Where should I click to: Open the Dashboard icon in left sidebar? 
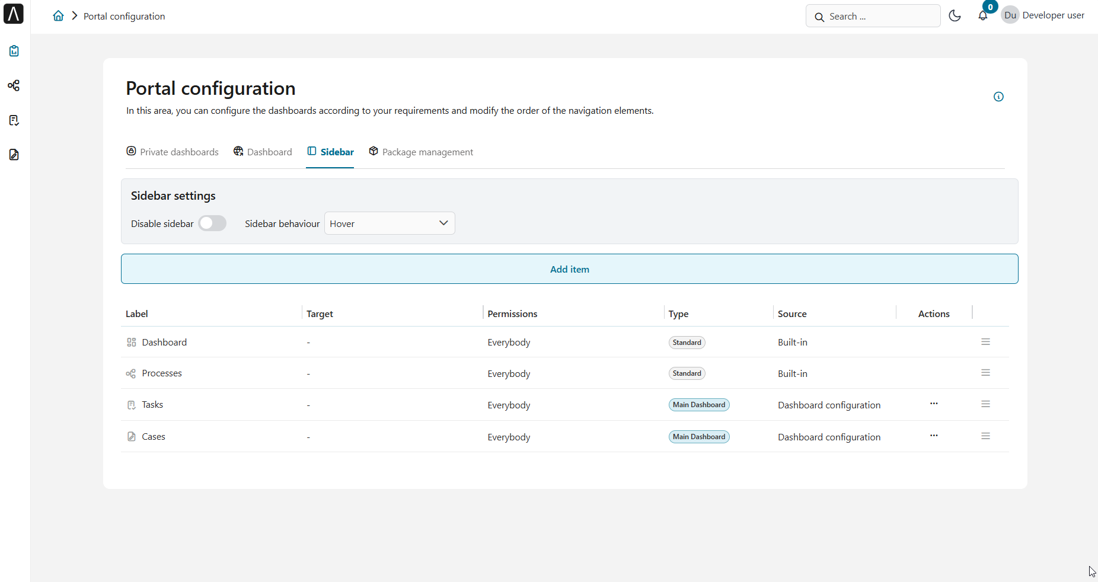[14, 51]
